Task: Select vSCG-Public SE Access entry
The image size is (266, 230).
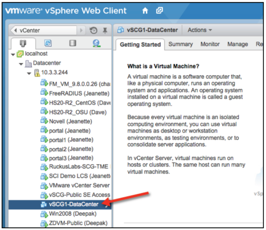Action: coord(80,195)
